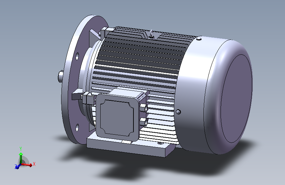285x185 pixels.
Task: Select the flat end face of the fan cover
Action: click(236, 98)
